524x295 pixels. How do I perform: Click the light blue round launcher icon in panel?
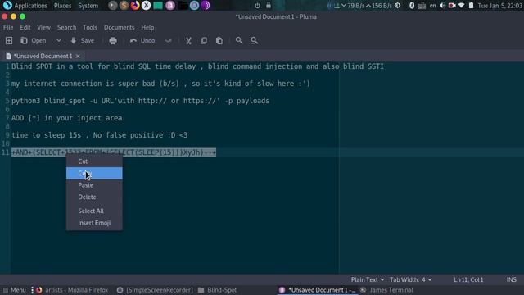(194, 6)
